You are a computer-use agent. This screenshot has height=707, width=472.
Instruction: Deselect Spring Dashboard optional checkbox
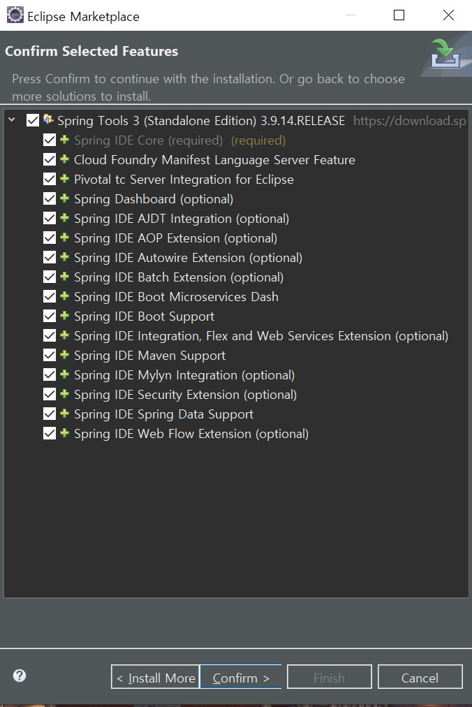(50, 198)
